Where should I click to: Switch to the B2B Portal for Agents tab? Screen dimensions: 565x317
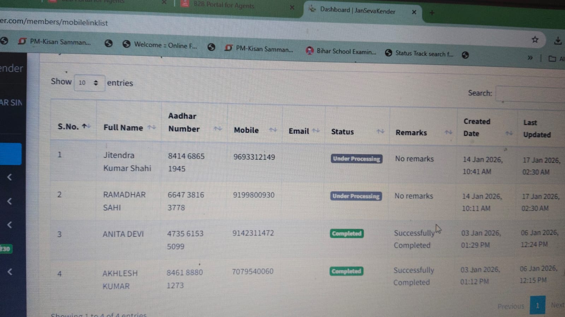(224, 5)
